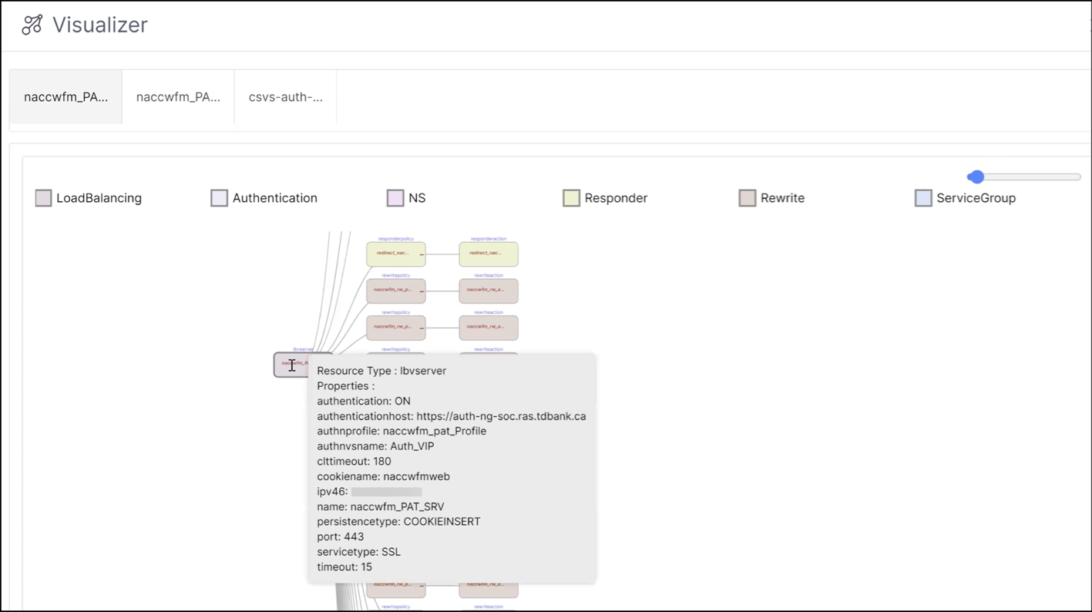The width and height of the screenshot is (1092, 612).
Task: Click the Rewrite legend color square
Action: pyautogui.click(x=747, y=198)
